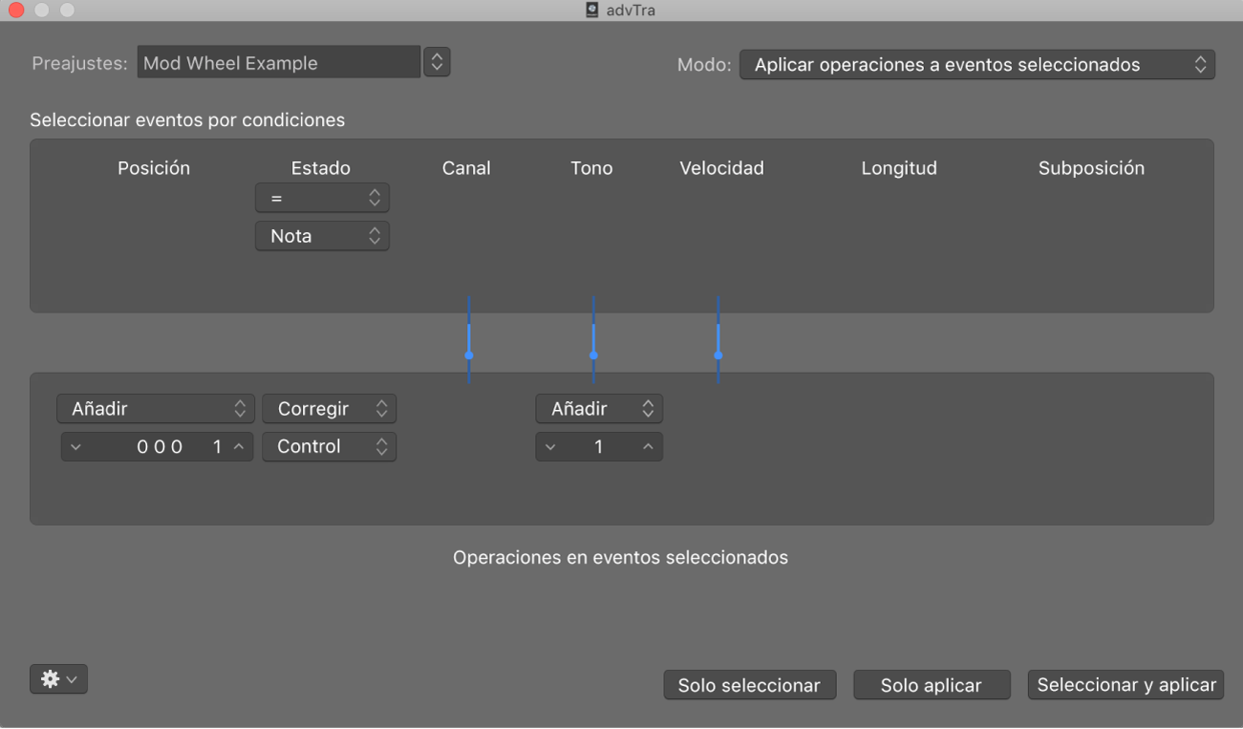Click the Canal routing line node
The image size is (1243, 729).
click(469, 354)
